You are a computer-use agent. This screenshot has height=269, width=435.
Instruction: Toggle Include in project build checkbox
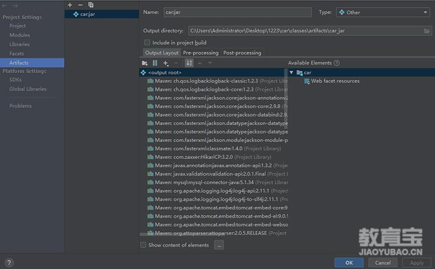pos(147,42)
